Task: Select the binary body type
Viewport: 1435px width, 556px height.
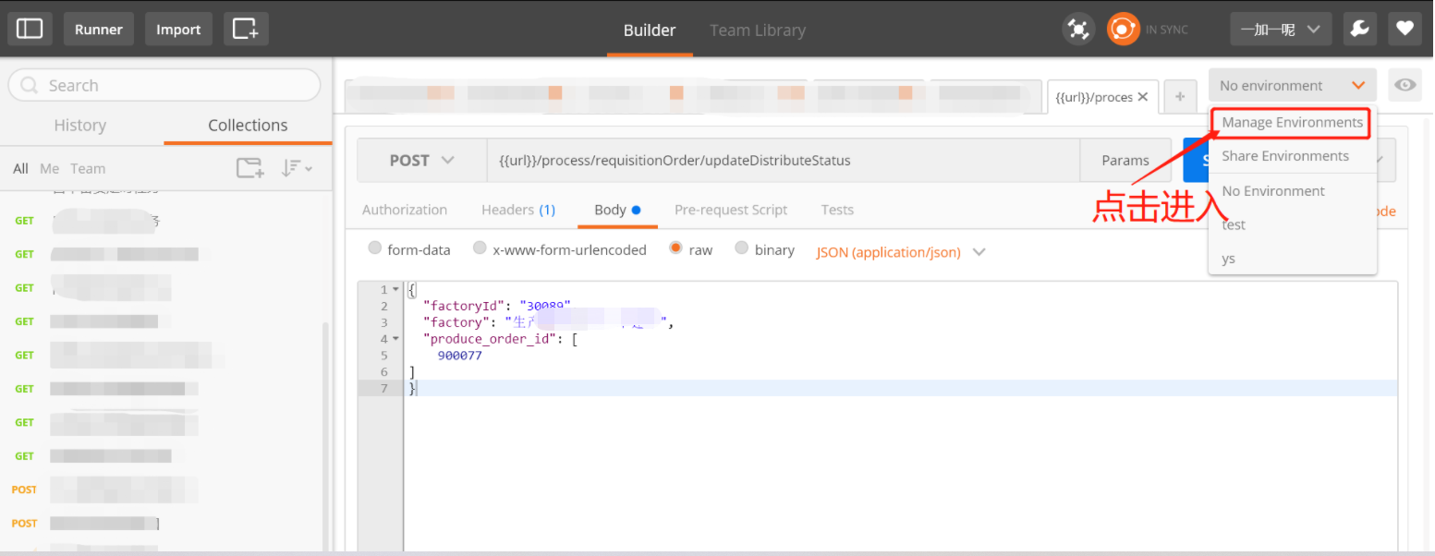Action: tap(741, 248)
